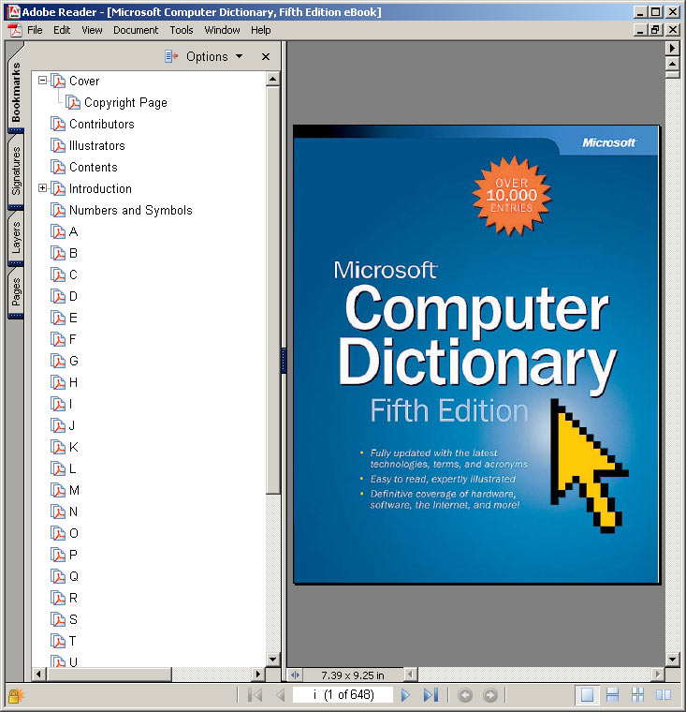Go to the first page
The width and height of the screenshot is (686, 712).
coord(255,695)
